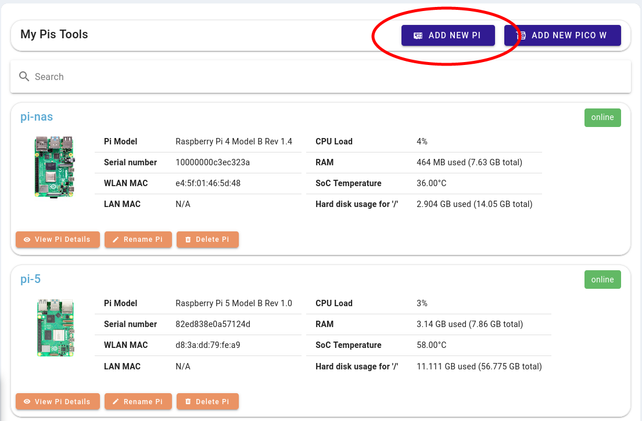This screenshot has height=421, width=642.
Task: Select the pi-5 Raspberry Pi 5 board image
Action: 55,328
